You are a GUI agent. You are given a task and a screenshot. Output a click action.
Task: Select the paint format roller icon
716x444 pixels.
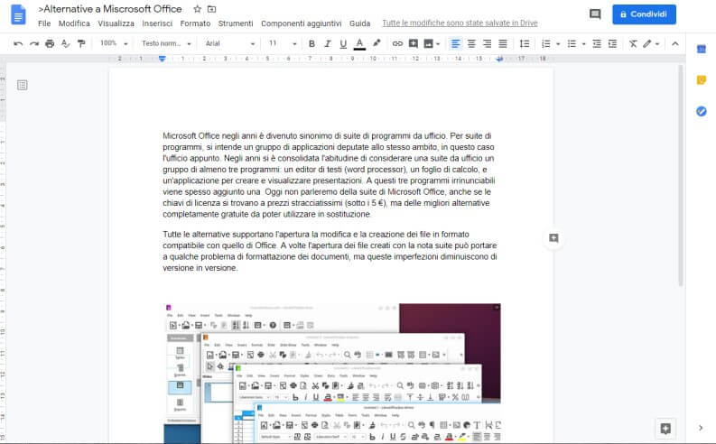(81, 44)
